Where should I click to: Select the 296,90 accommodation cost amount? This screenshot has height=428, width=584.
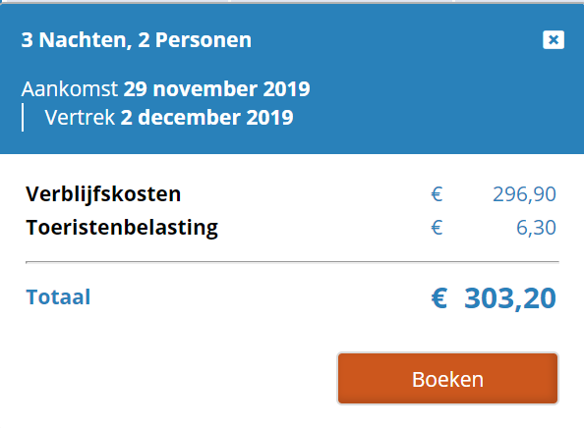point(524,194)
